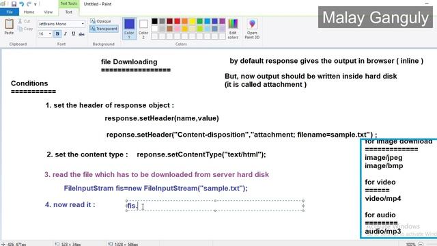Open the Customize Quick Access Toolbar arrow
This screenshot has height=246, width=437.
36,4
